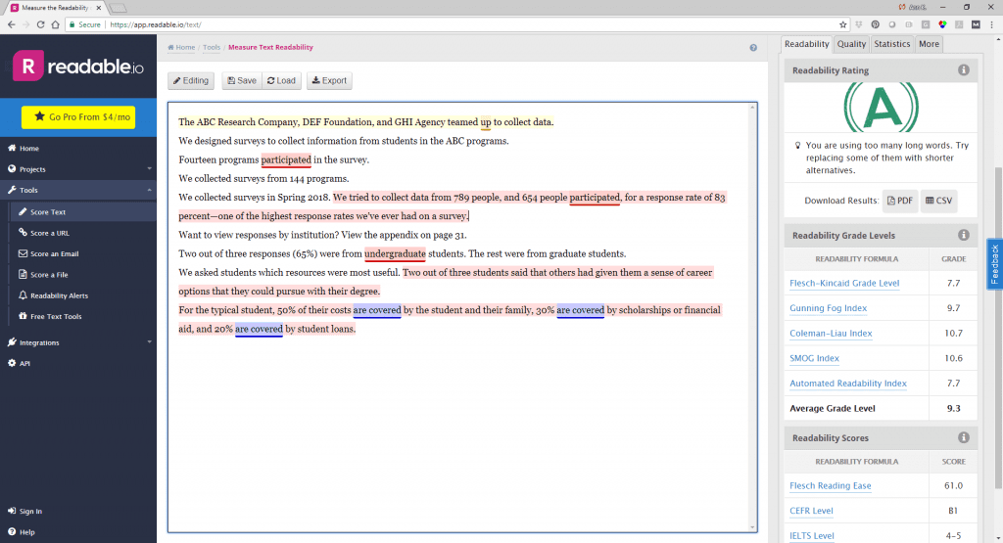Screen dimensions: 1003x543
Task: Open Readability Alerts from the sidebar
Action: click(x=59, y=295)
